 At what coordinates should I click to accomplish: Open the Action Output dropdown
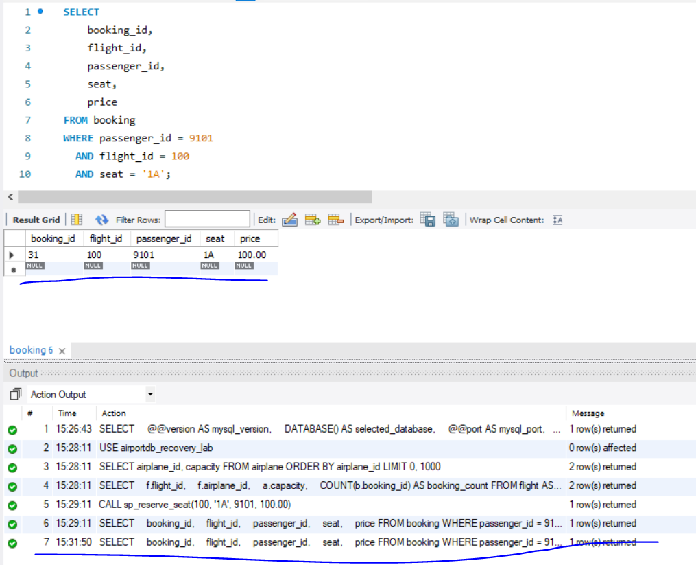point(150,394)
